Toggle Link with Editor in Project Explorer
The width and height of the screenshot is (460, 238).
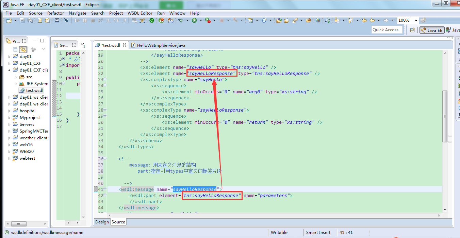pyautogui.click(x=23, y=49)
